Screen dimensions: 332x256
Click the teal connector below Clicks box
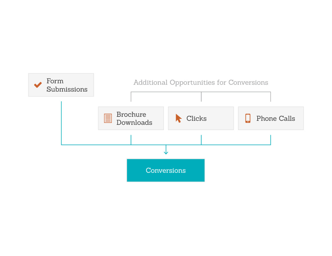pyautogui.click(x=201, y=140)
